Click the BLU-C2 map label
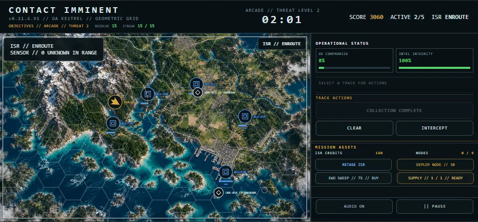 click(x=210, y=84)
